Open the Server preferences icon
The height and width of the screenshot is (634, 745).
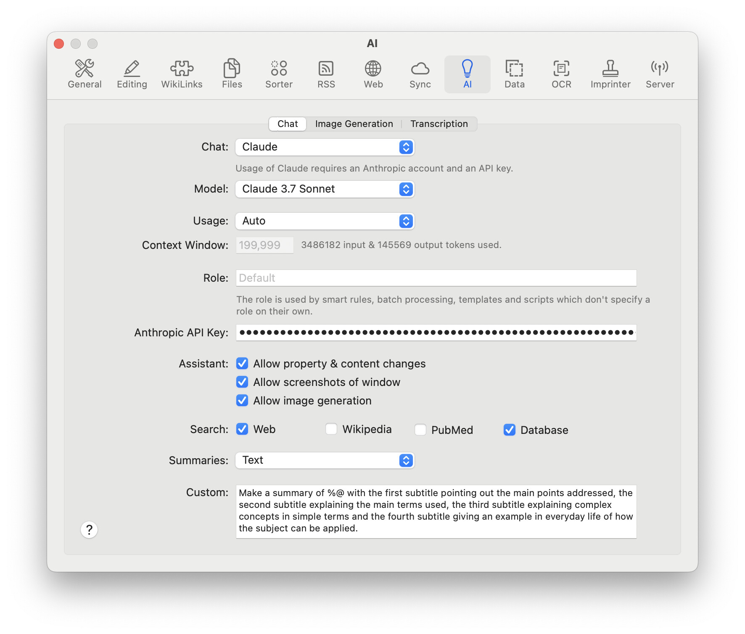pos(660,74)
